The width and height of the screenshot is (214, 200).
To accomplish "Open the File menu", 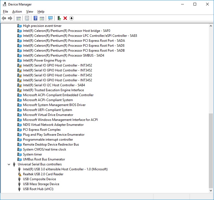I will pyautogui.click(x=5, y=12).
